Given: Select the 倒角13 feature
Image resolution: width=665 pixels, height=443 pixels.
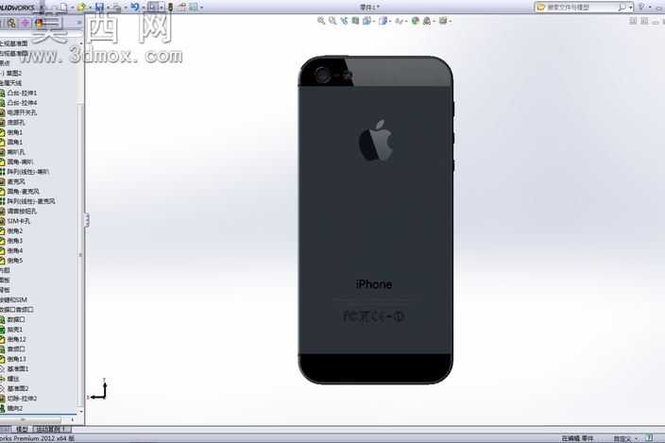Looking at the screenshot, I should (x=17, y=359).
